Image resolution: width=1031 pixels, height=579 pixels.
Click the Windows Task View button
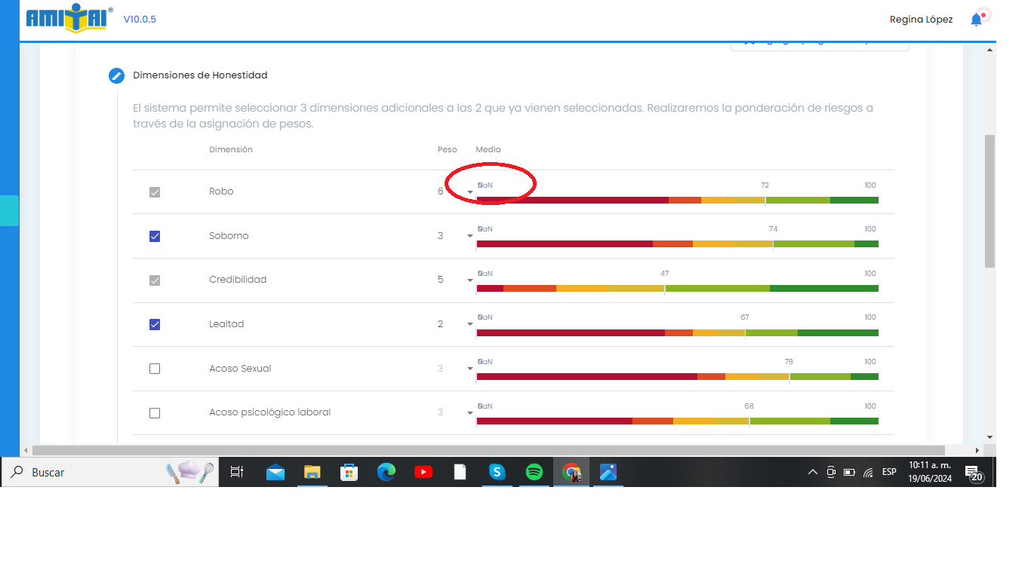coord(236,472)
